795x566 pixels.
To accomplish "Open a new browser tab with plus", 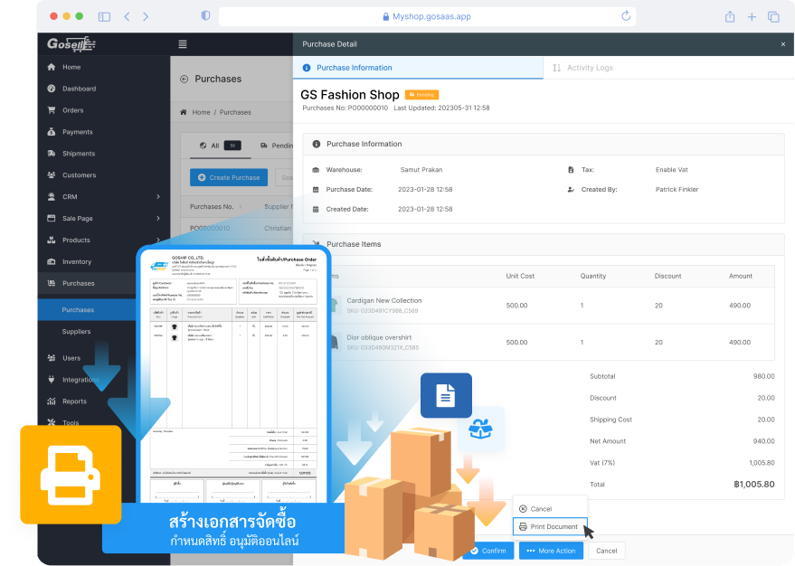I will [752, 16].
